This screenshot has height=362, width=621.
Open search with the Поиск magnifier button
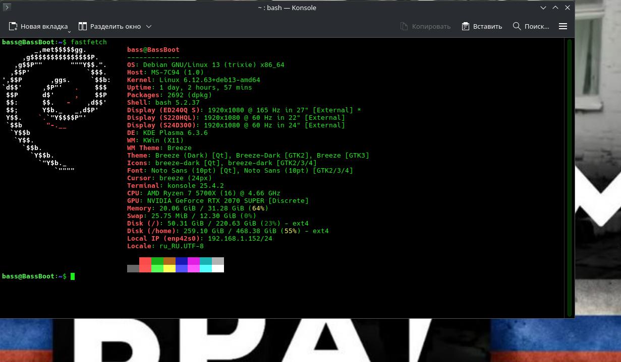click(x=531, y=26)
